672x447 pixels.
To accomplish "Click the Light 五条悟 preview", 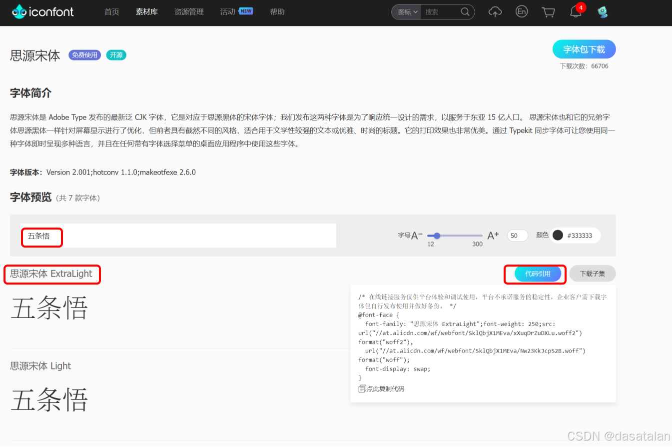I will (x=49, y=399).
